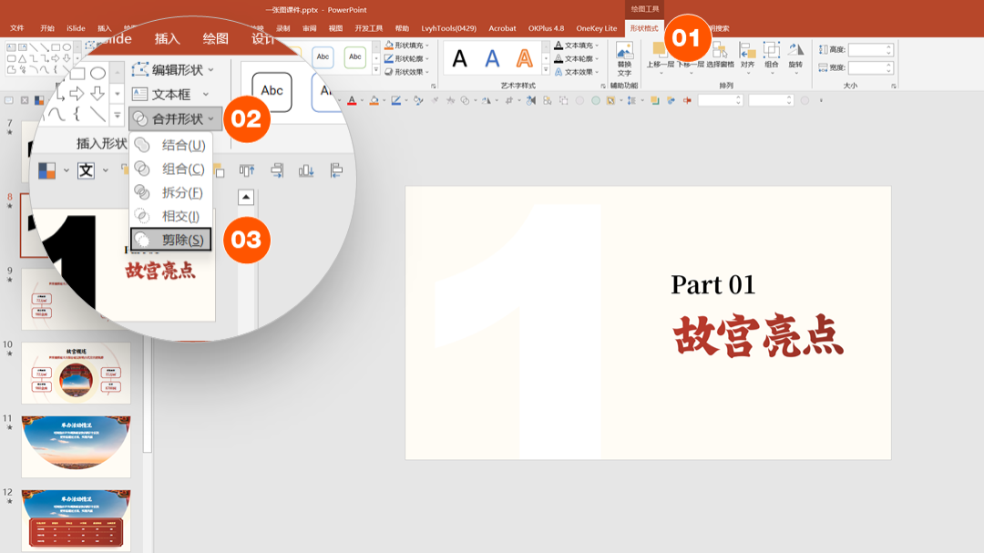Click the crop icon in the custom toolbar
984x553 pixels.
509,100
